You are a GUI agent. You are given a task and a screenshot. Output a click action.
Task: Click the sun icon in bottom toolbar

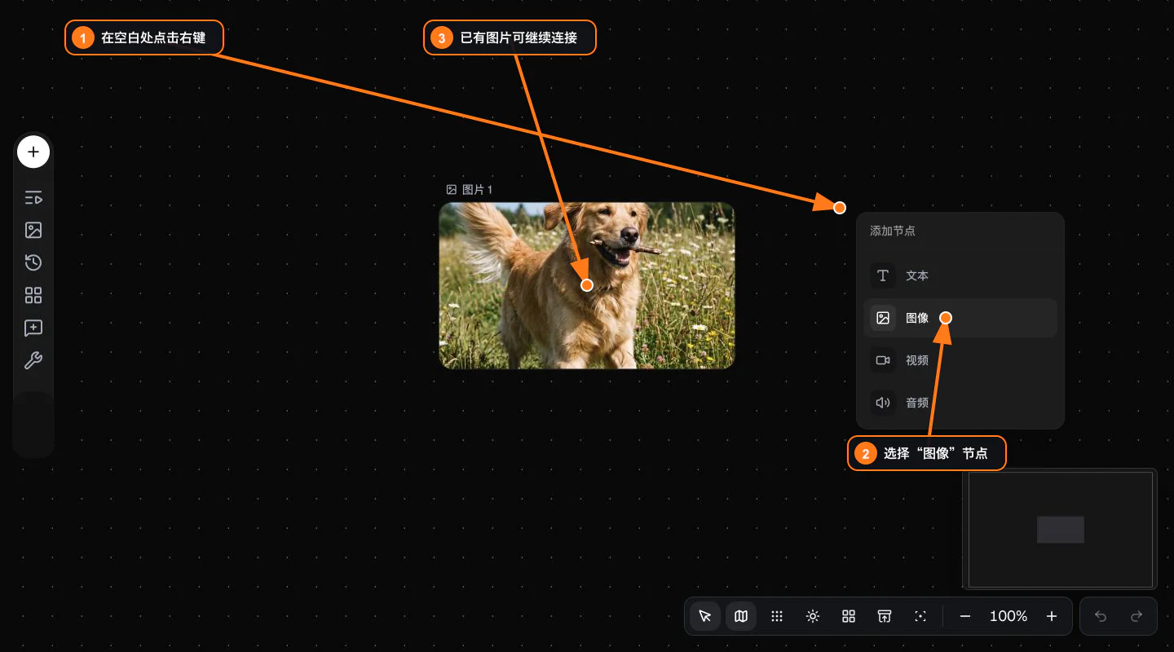coord(813,616)
